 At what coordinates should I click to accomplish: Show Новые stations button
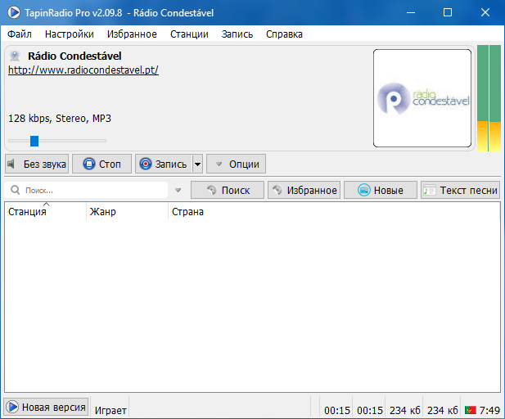coord(380,190)
